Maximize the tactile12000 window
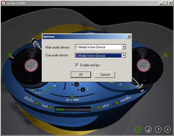Image resolution: width=174 pixels, height=136 pixels. 166,3
